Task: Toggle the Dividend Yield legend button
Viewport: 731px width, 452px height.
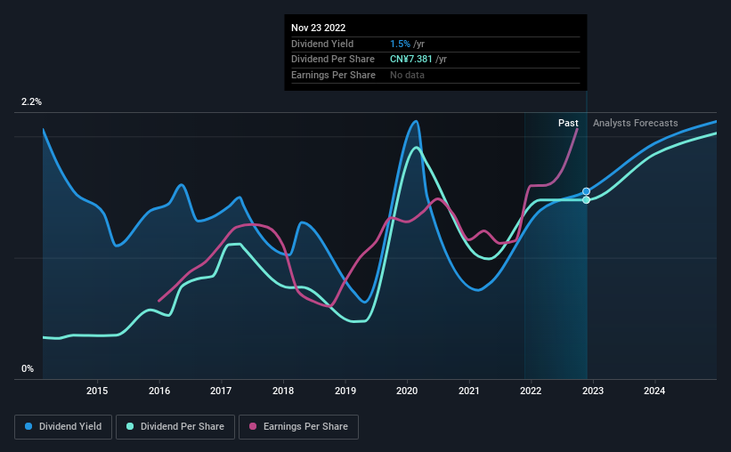Action: click(x=63, y=427)
